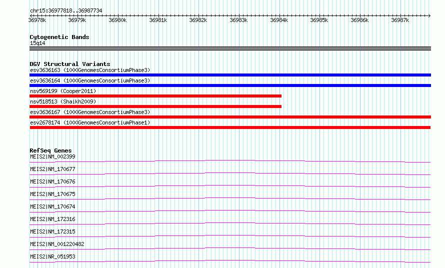Image resolution: width=445 pixels, height=268 pixels.
Task: Click the 36979k ruler position
Action: 77,20
